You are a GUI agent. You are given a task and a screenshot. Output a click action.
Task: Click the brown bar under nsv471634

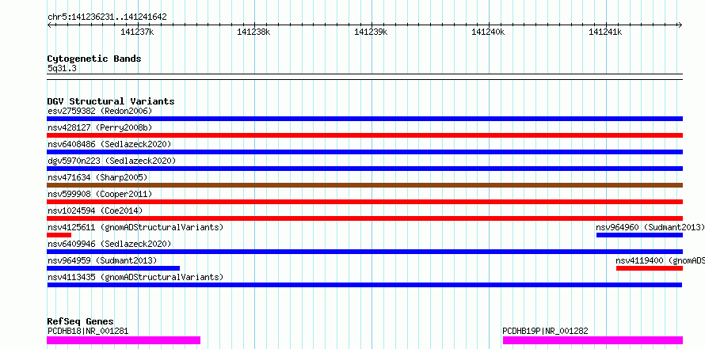(364, 185)
